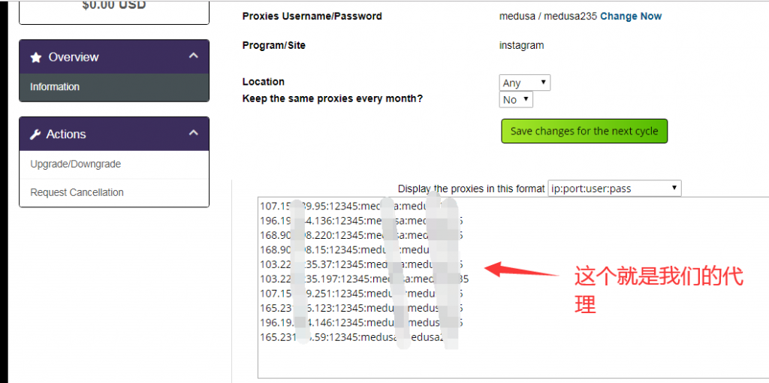The image size is (769, 383).
Task: Select Information in the Overview sidebar
Action: (x=55, y=87)
